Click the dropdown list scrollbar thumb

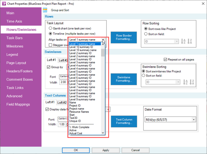(x=103, y=53)
